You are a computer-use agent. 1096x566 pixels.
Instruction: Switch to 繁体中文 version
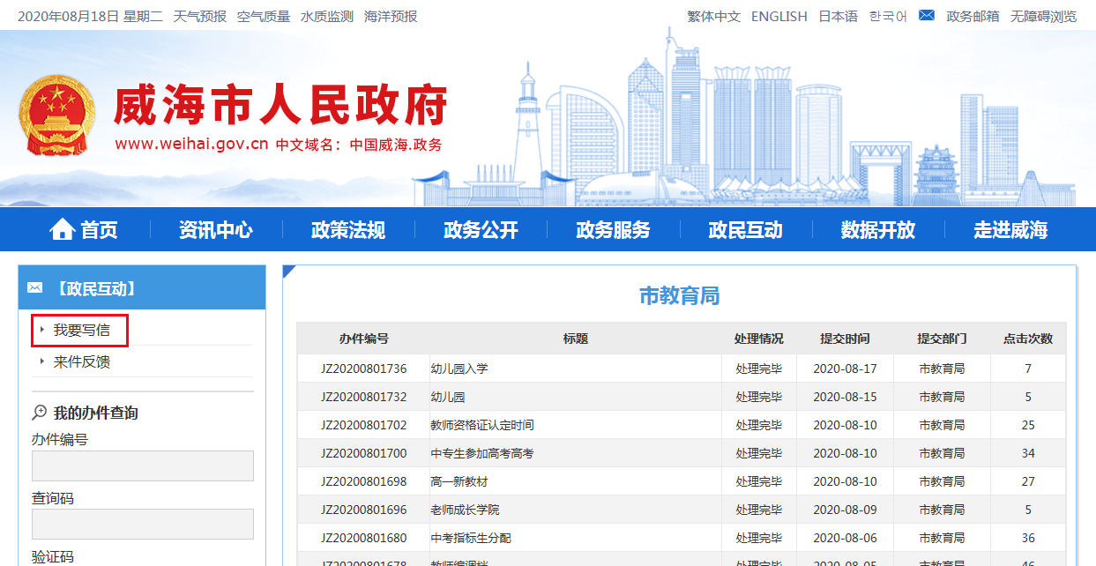click(x=713, y=16)
